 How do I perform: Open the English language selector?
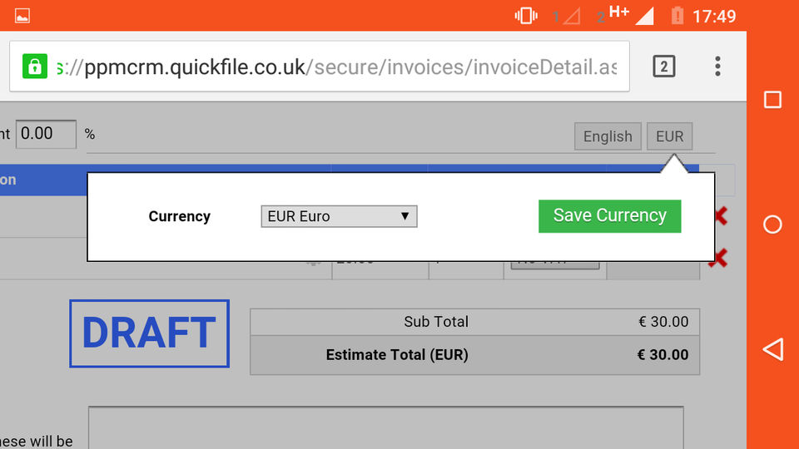tap(608, 136)
